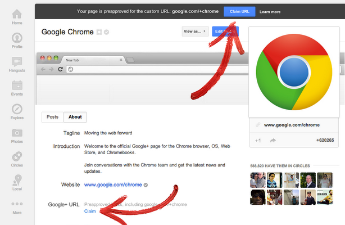Click the first circle member photo, an older couple
345x225 pixels.
[x=258, y=180]
